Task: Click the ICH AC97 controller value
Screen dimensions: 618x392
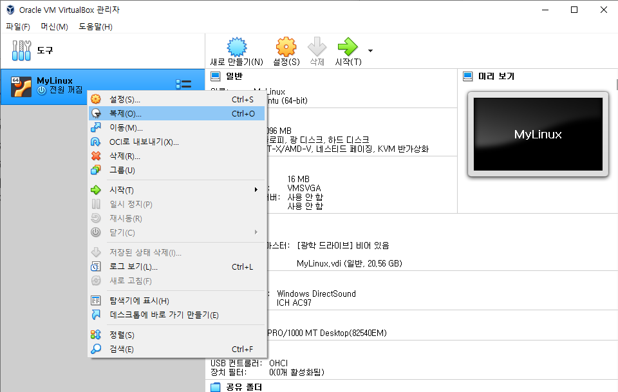Action: pos(294,303)
